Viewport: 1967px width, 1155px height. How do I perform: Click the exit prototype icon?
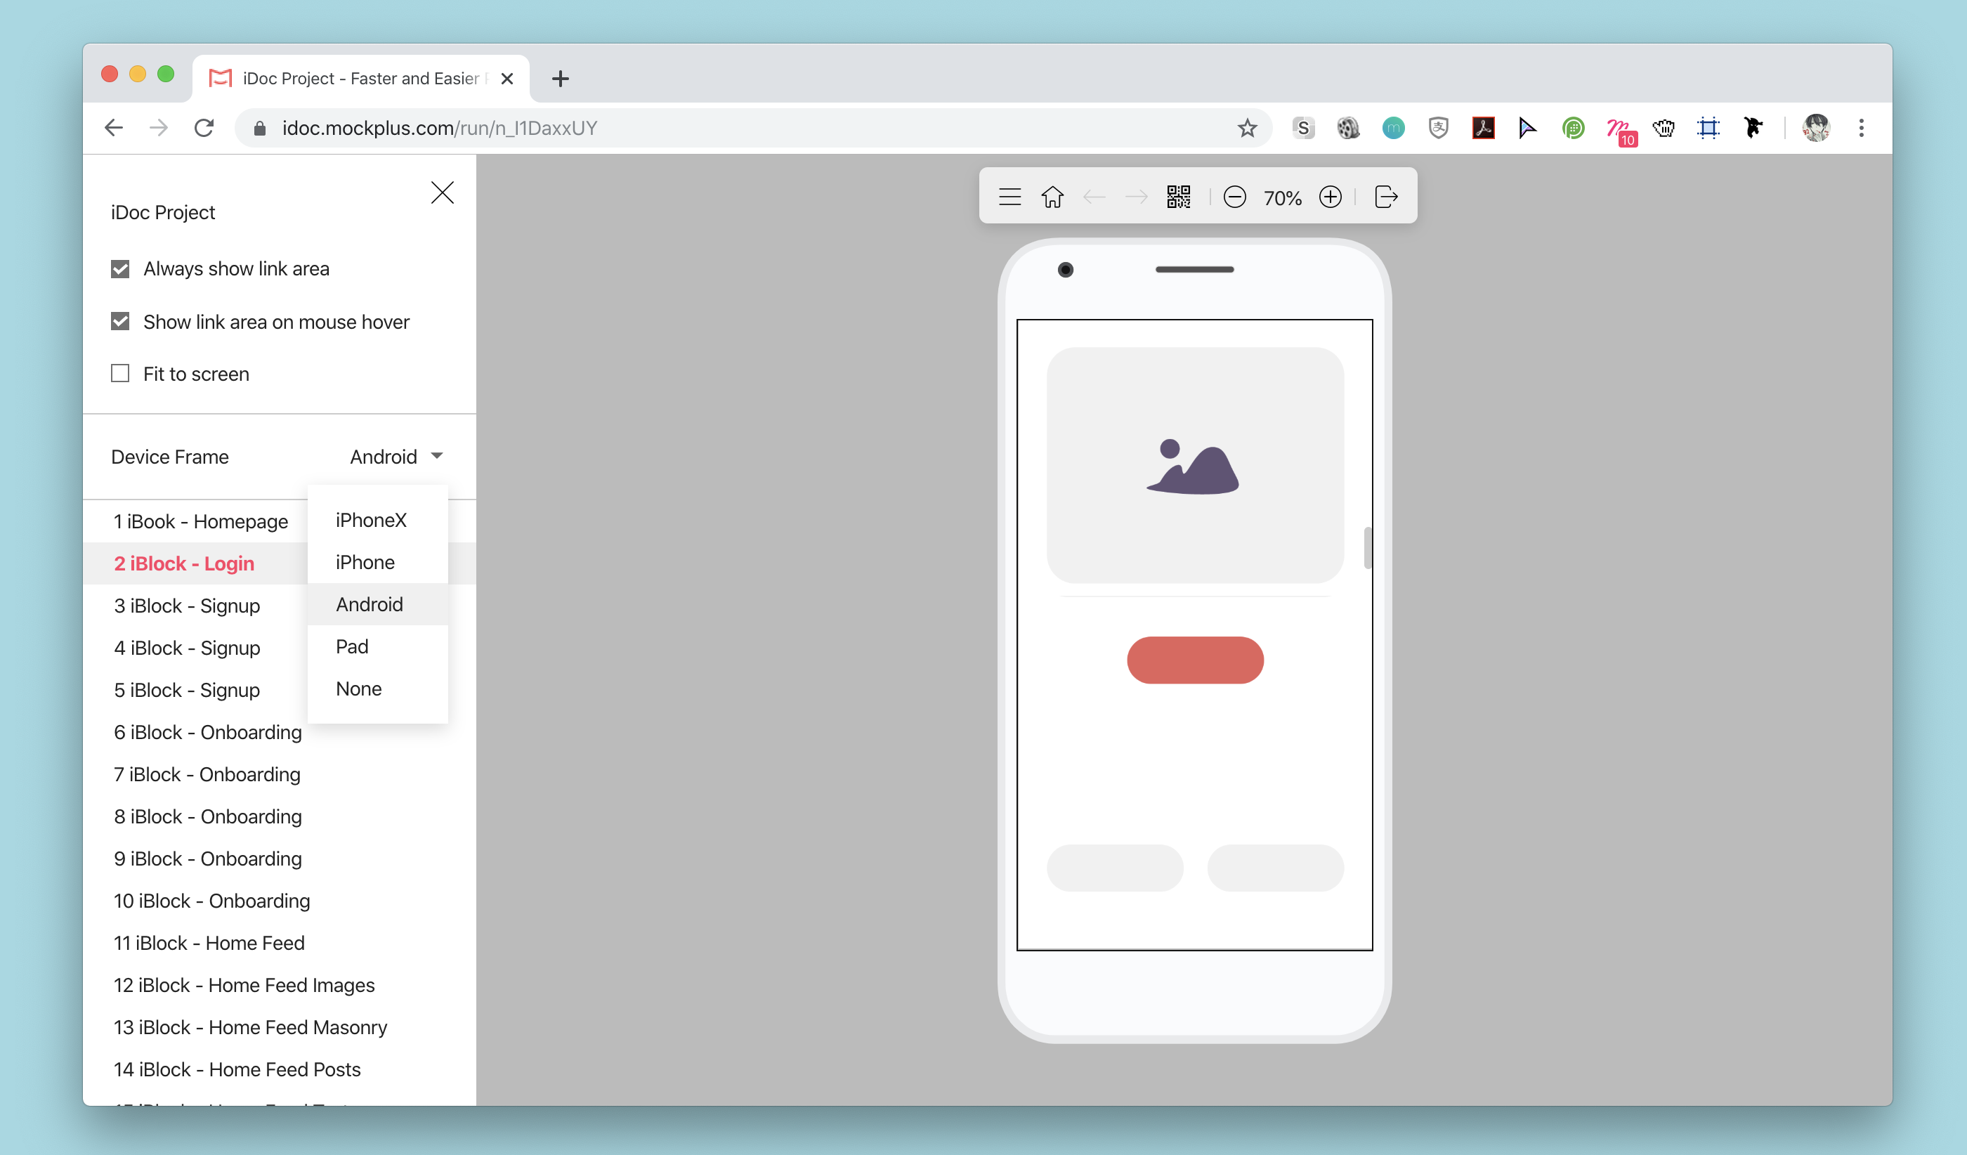[x=1386, y=197]
